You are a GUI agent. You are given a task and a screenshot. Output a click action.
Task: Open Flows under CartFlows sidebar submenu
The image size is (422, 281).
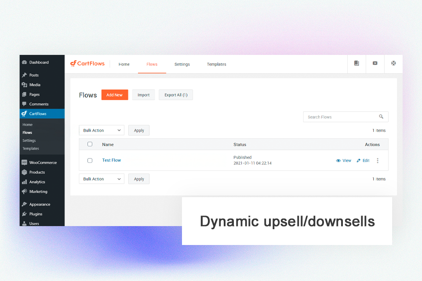coord(27,133)
